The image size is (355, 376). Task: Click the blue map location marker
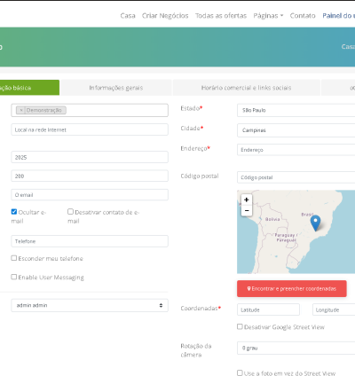pos(315,223)
